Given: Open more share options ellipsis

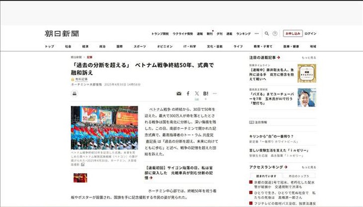Looking at the screenshot, I should pos(215,94).
